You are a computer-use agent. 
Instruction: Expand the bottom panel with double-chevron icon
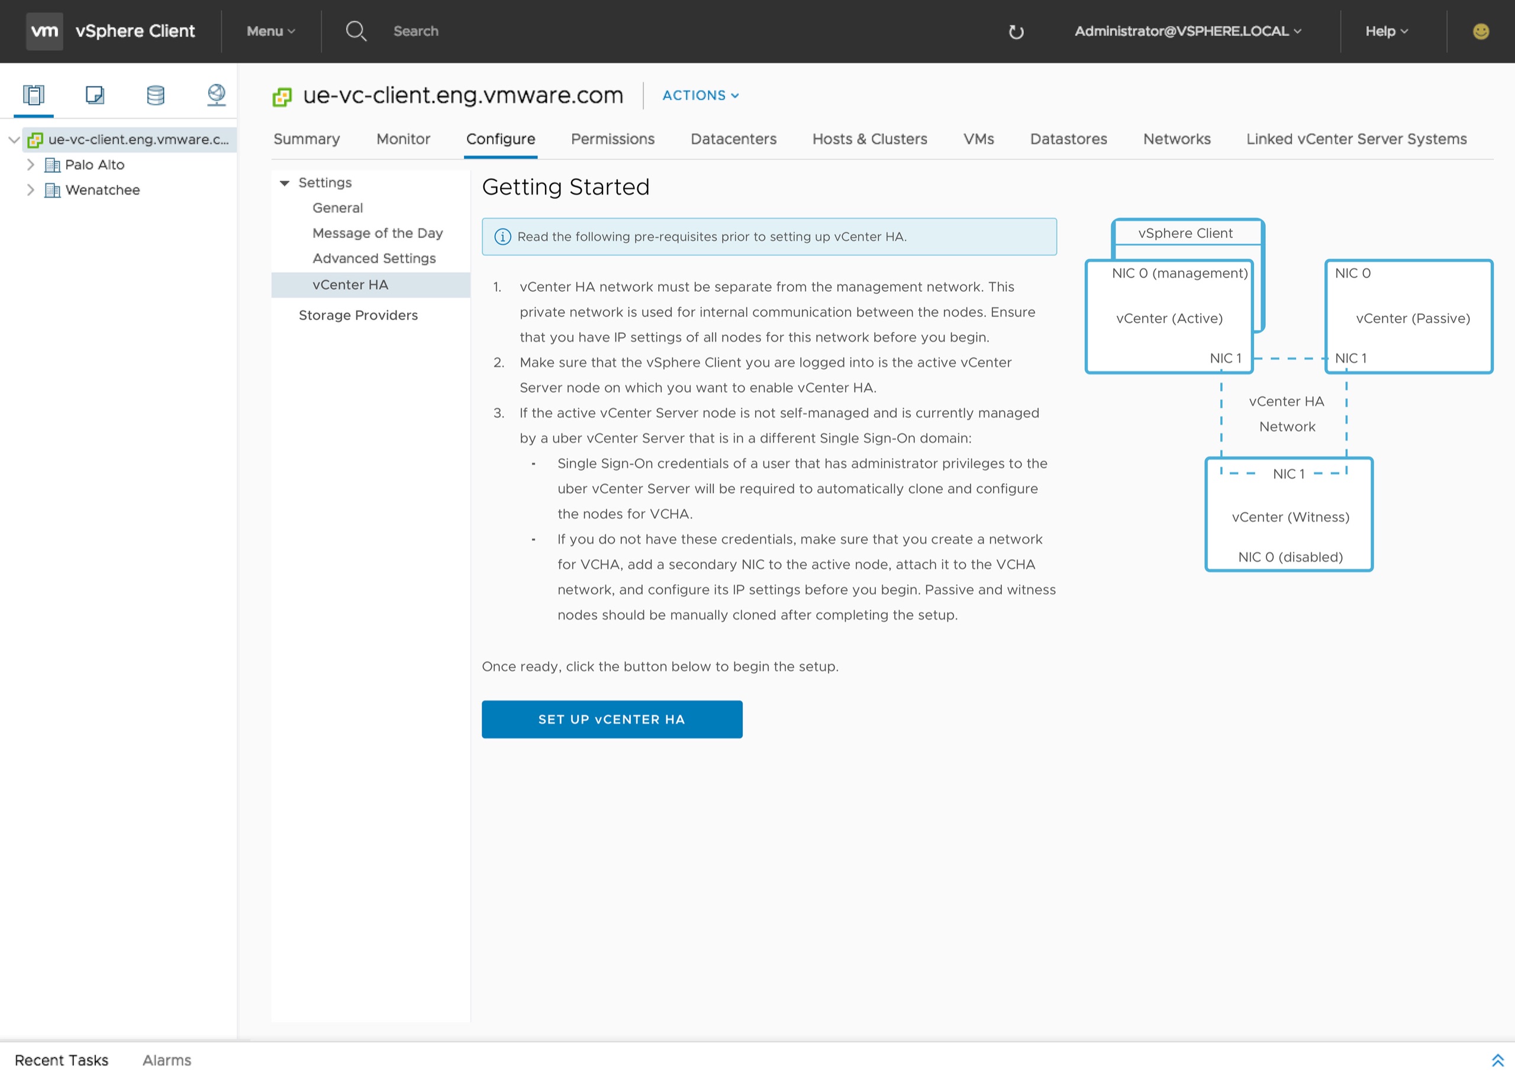[x=1497, y=1060]
